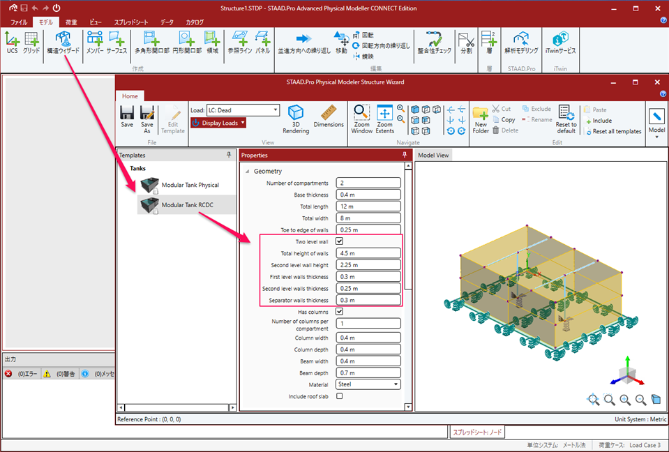Screen dimensions: 669x452
Task: Open the グリッド (grid) tool
Action: tap(31, 43)
